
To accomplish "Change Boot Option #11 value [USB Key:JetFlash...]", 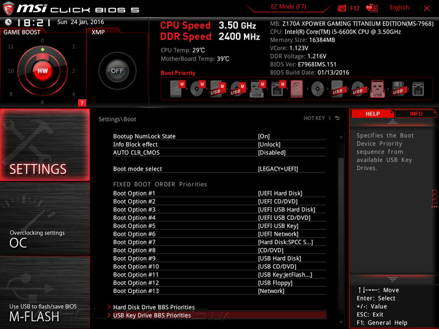I will [x=285, y=274].
